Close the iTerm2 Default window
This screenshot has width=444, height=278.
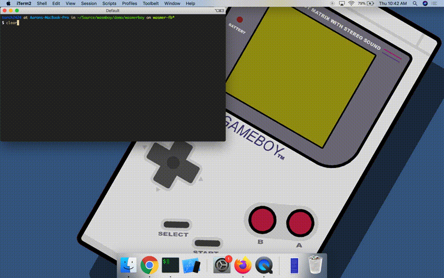point(4,11)
